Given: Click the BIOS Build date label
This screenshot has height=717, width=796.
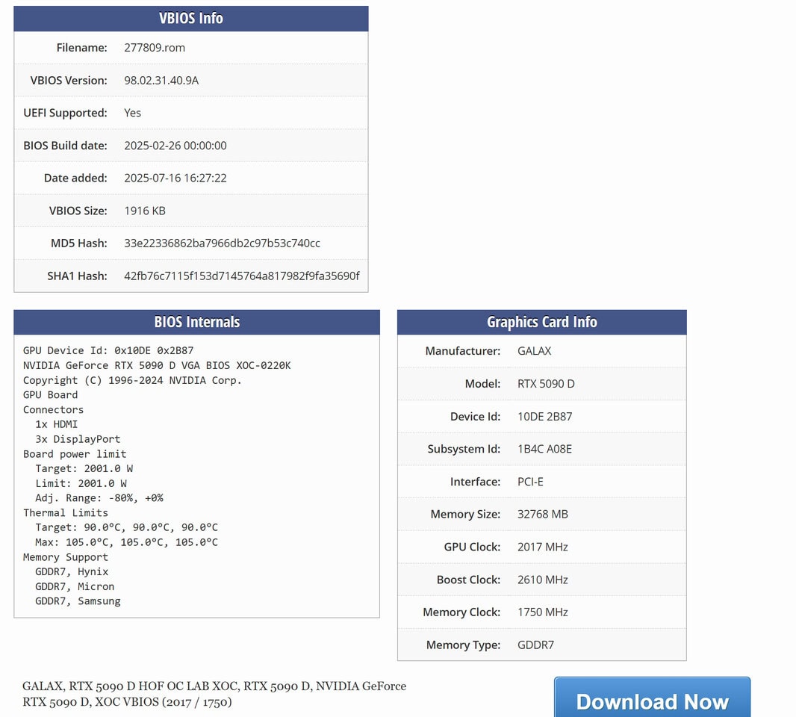Looking at the screenshot, I should (x=65, y=145).
